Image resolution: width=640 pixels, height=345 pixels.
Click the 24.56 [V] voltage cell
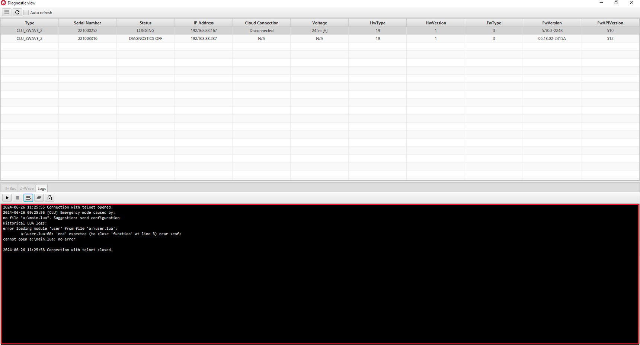click(320, 30)
